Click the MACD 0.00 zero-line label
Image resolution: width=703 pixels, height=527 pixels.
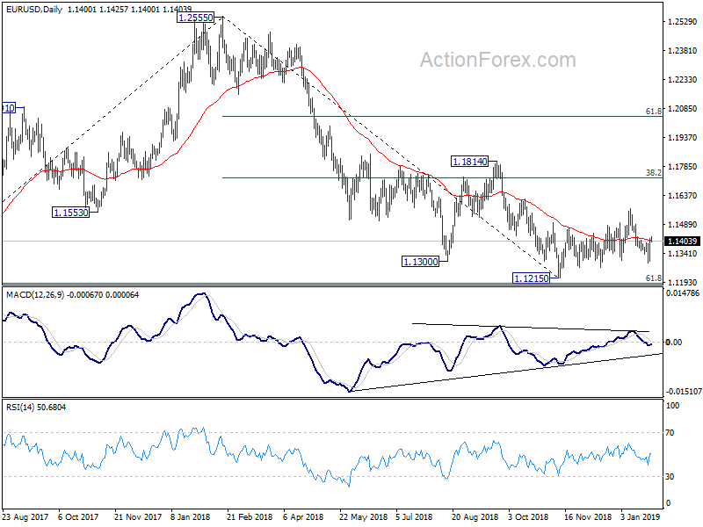(x=674, y=343)
